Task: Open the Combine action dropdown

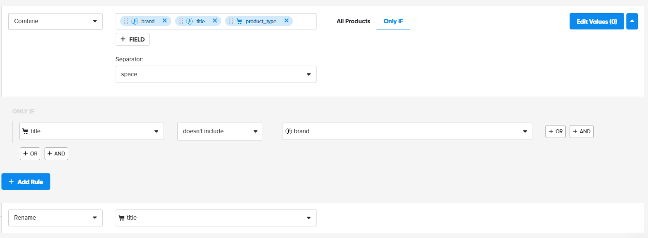Action: click(x=55, y=21)
